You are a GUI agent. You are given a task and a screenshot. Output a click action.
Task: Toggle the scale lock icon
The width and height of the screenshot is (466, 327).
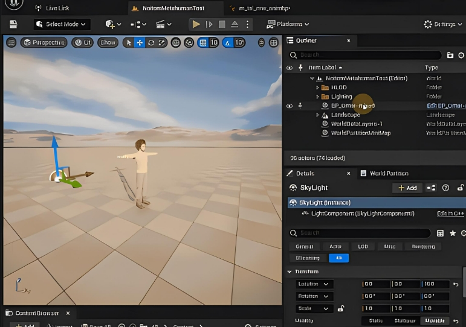click(341, 308)
